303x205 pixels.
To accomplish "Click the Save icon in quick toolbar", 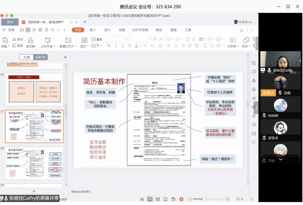I will (x=28, y=30).
